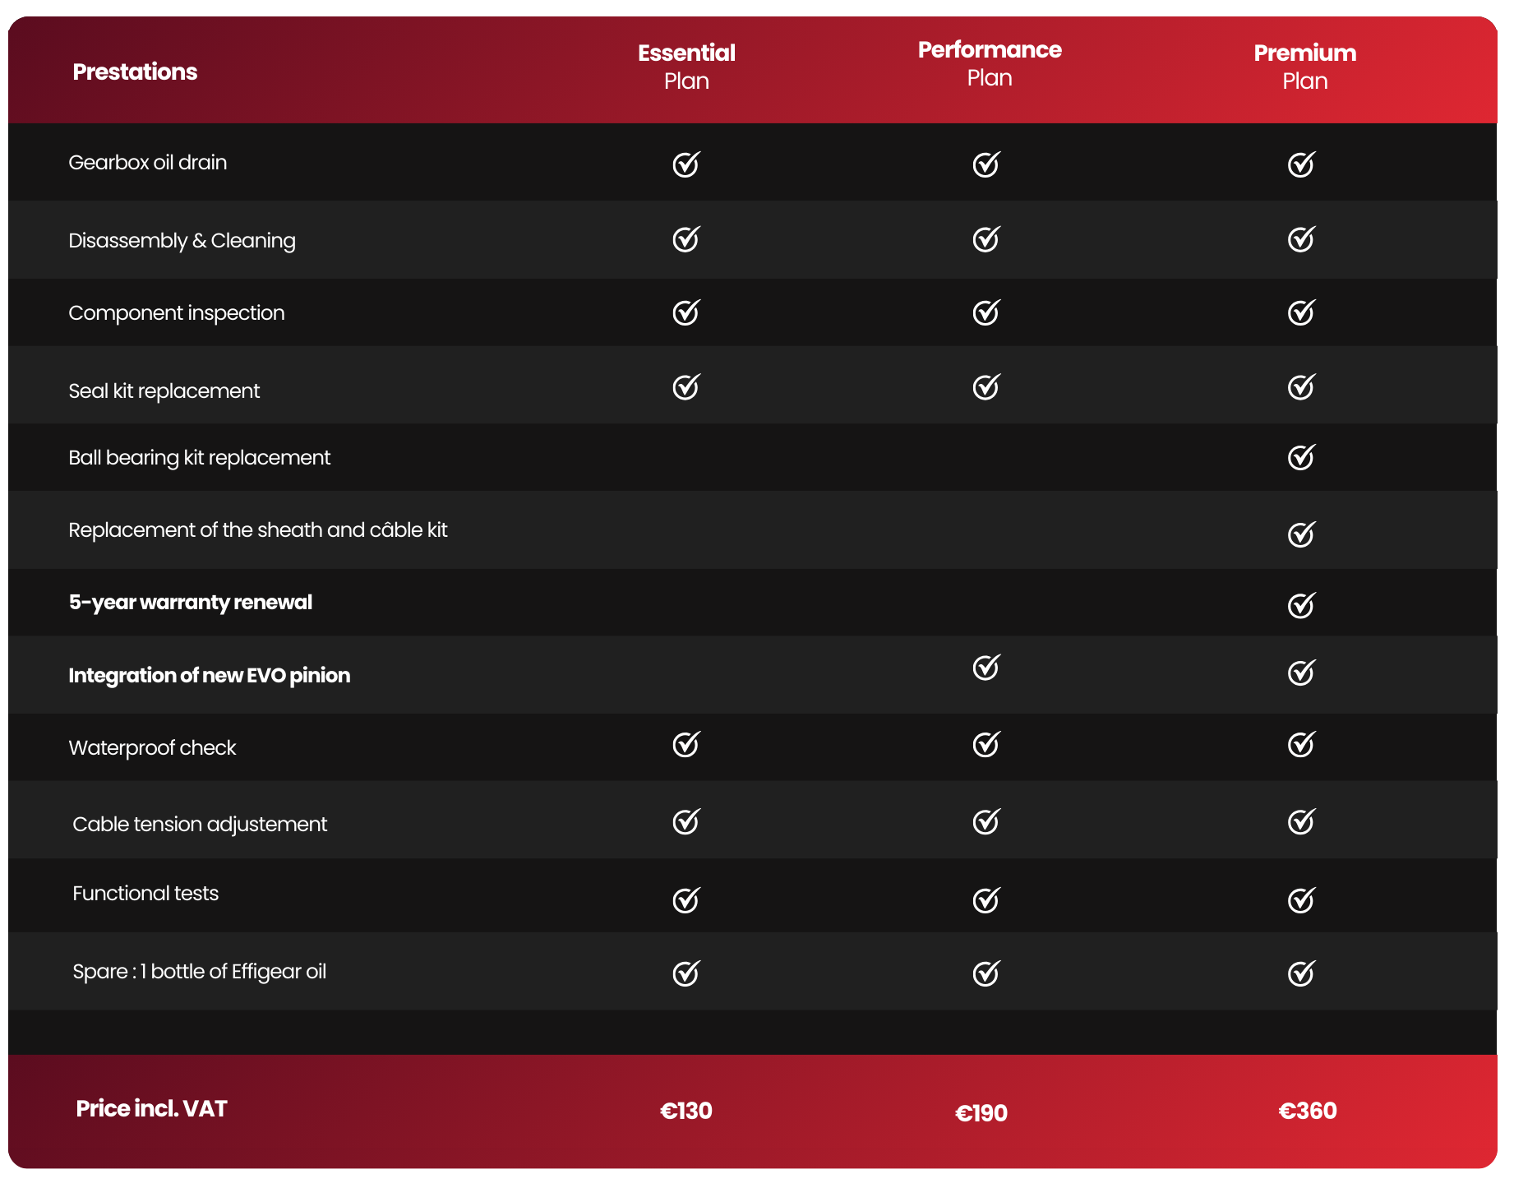Click Premium checkmark for 5-year warranty renewal
Screen dimensions: 1514x1188
point(1301,605)
